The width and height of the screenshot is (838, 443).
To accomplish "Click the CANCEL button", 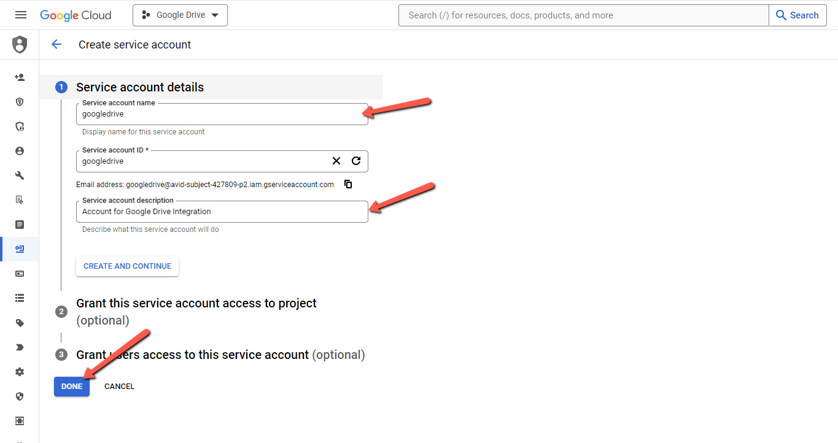I will point(120,387).
